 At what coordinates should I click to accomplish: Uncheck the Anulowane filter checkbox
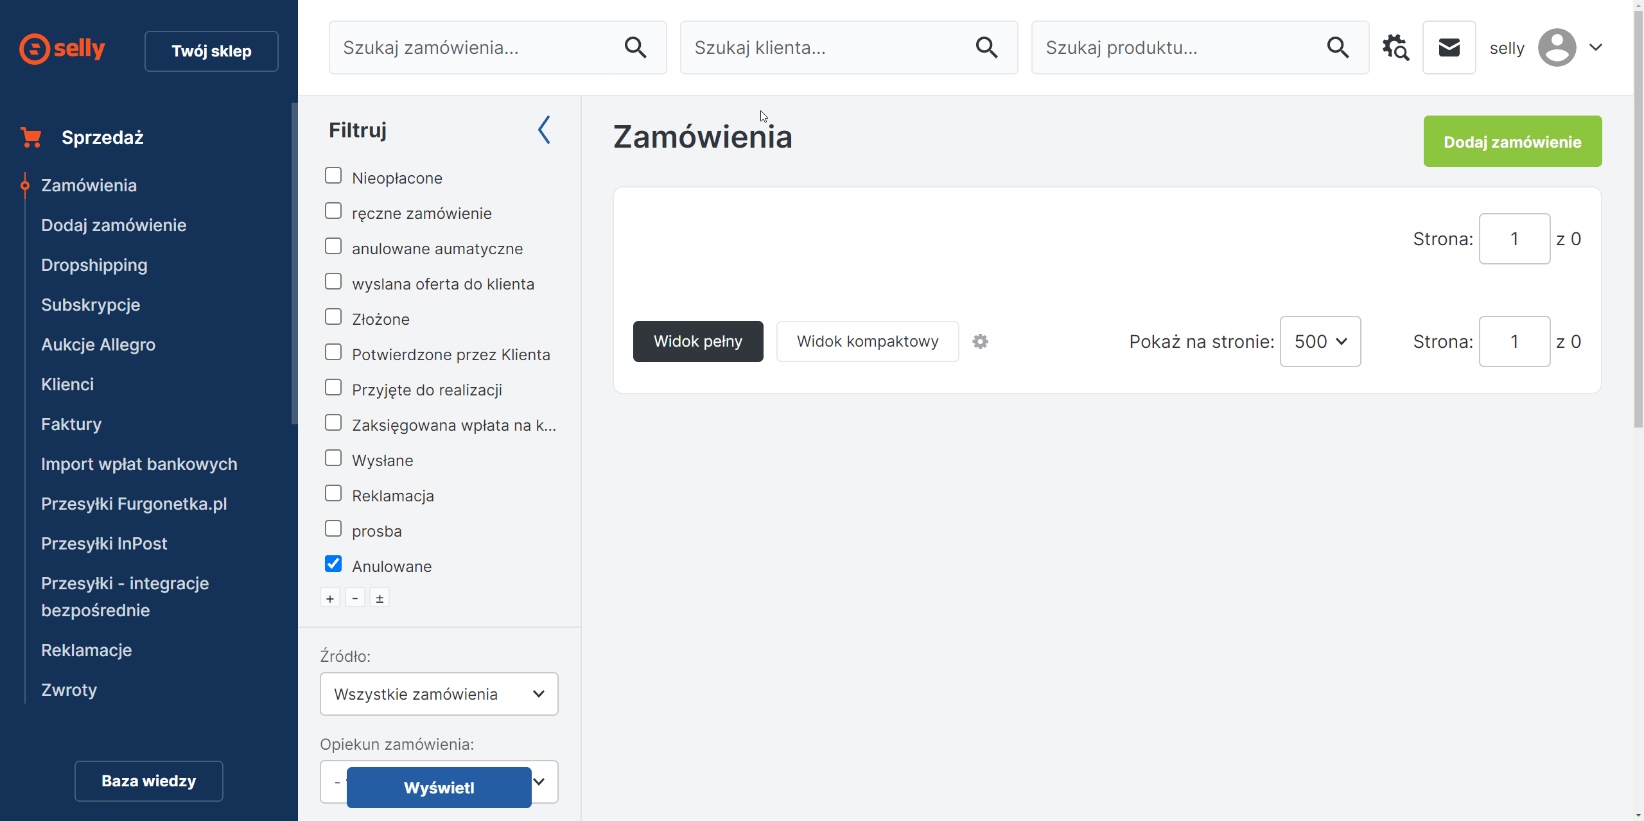(x=333, y=564)
